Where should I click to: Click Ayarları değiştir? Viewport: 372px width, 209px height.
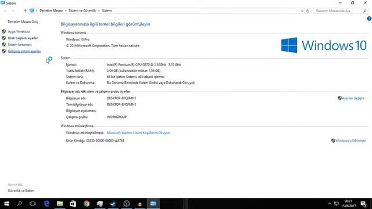tap(353, 98)
